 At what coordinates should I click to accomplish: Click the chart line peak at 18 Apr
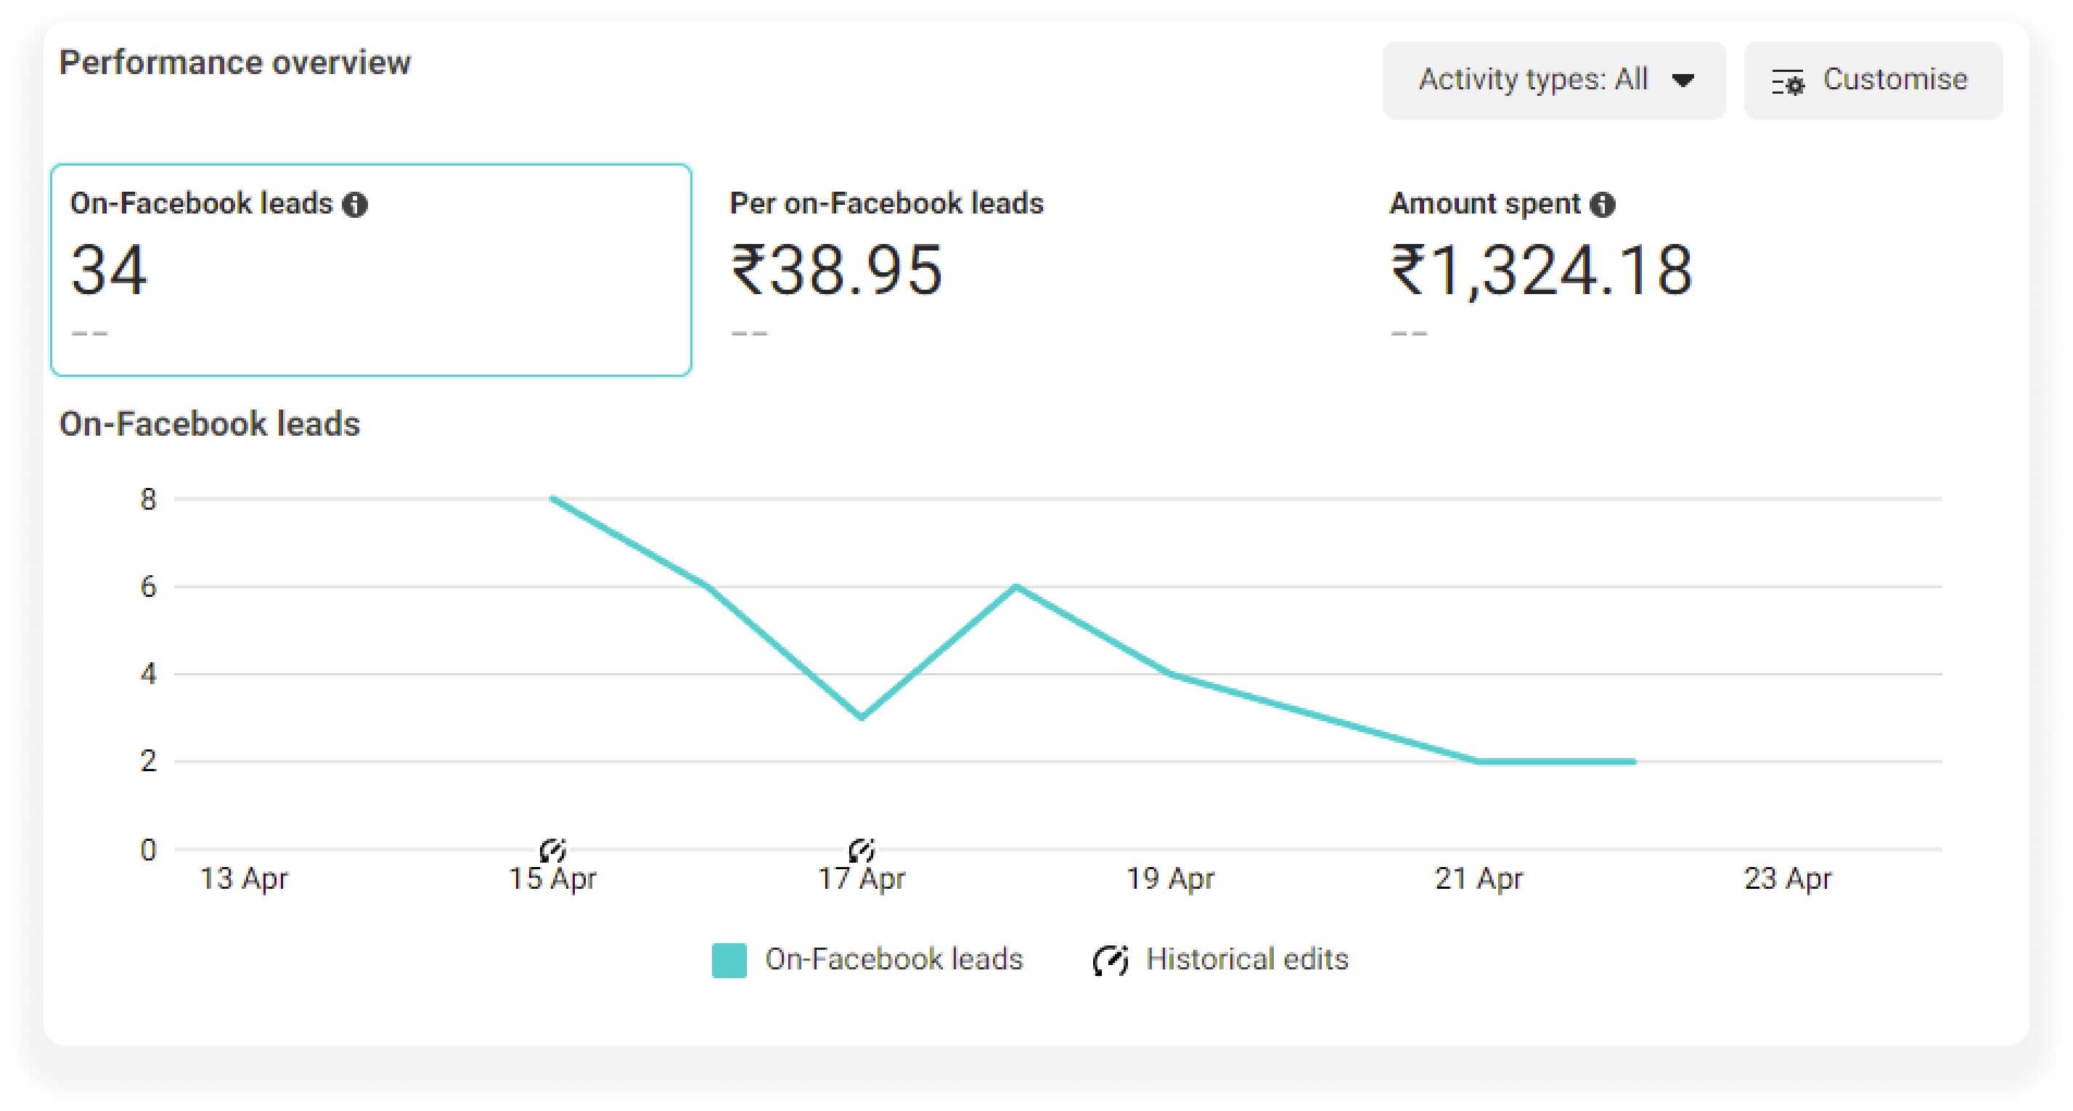1016,587
